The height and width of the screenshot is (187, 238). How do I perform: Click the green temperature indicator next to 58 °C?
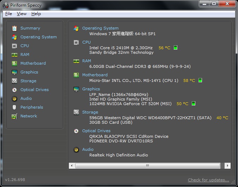(x=200, y=80)
